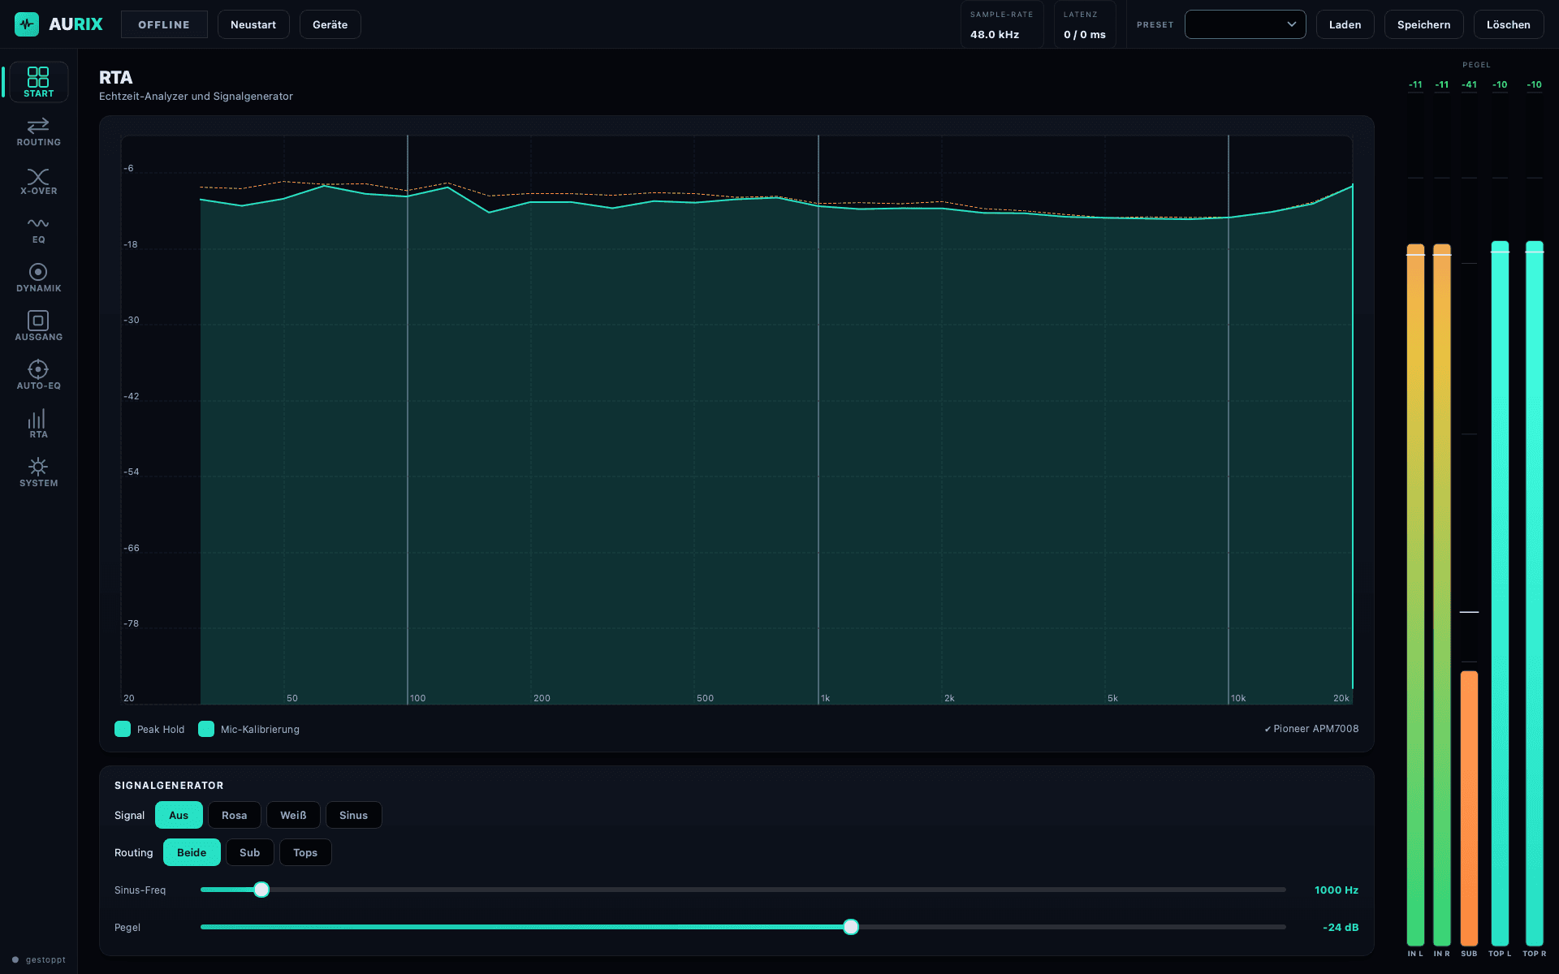The image size is (1559, 974).
Task: Click the gestoppt status text
Action: point(45,959)
